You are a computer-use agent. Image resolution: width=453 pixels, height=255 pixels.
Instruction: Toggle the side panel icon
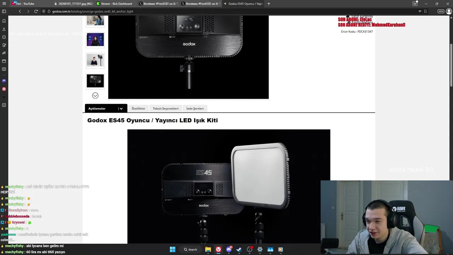(4, 11)
